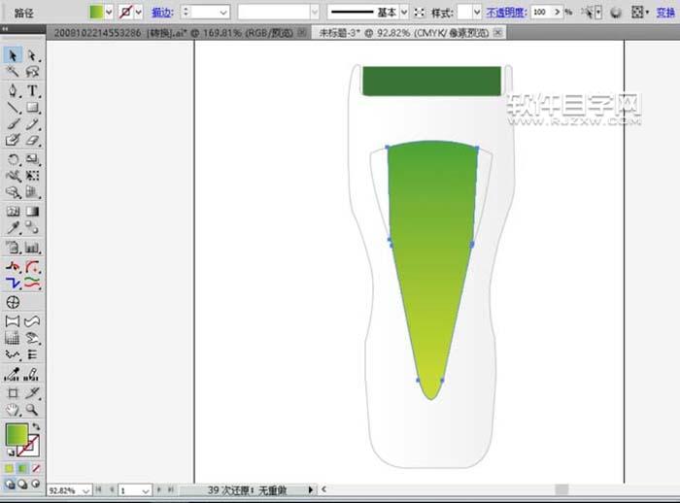The image size is (680, 503).
Task: Click the select similar objects icon
Action: pos(593,13)
